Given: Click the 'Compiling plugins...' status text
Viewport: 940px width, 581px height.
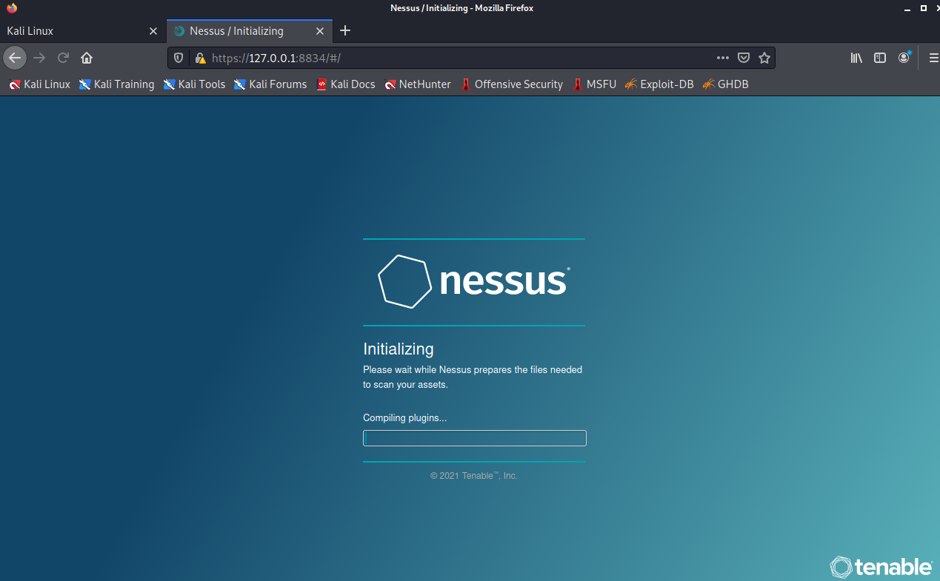Looking at the screenshot, I should pos(405,418).
